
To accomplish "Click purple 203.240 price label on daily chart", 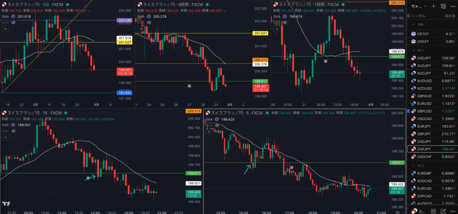I will [x=123, y=21].
